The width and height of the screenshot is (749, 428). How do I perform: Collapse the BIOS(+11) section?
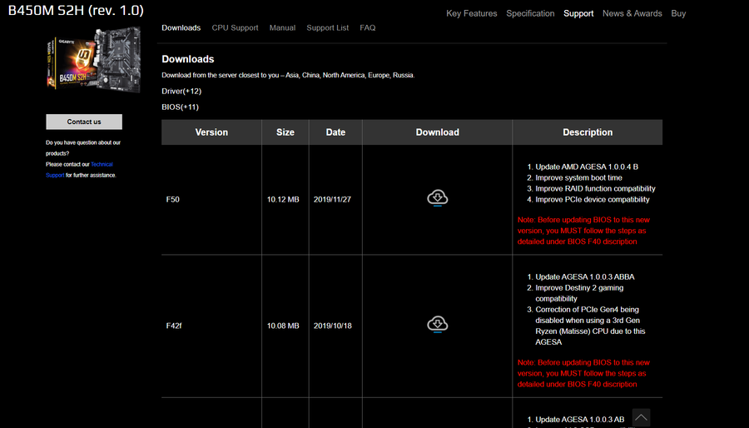(x=180, y=107)
